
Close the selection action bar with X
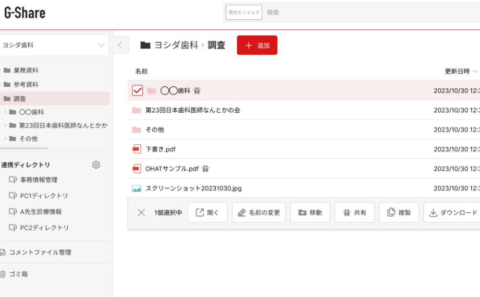(141, 213)
